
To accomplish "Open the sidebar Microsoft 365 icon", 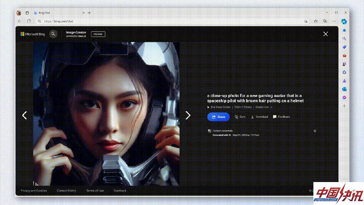I will click(344, 72).
